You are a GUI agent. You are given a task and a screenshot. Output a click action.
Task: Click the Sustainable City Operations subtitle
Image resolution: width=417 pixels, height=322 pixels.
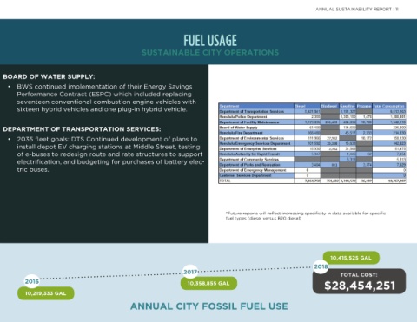pyautogui.click(x=210, y=53)
